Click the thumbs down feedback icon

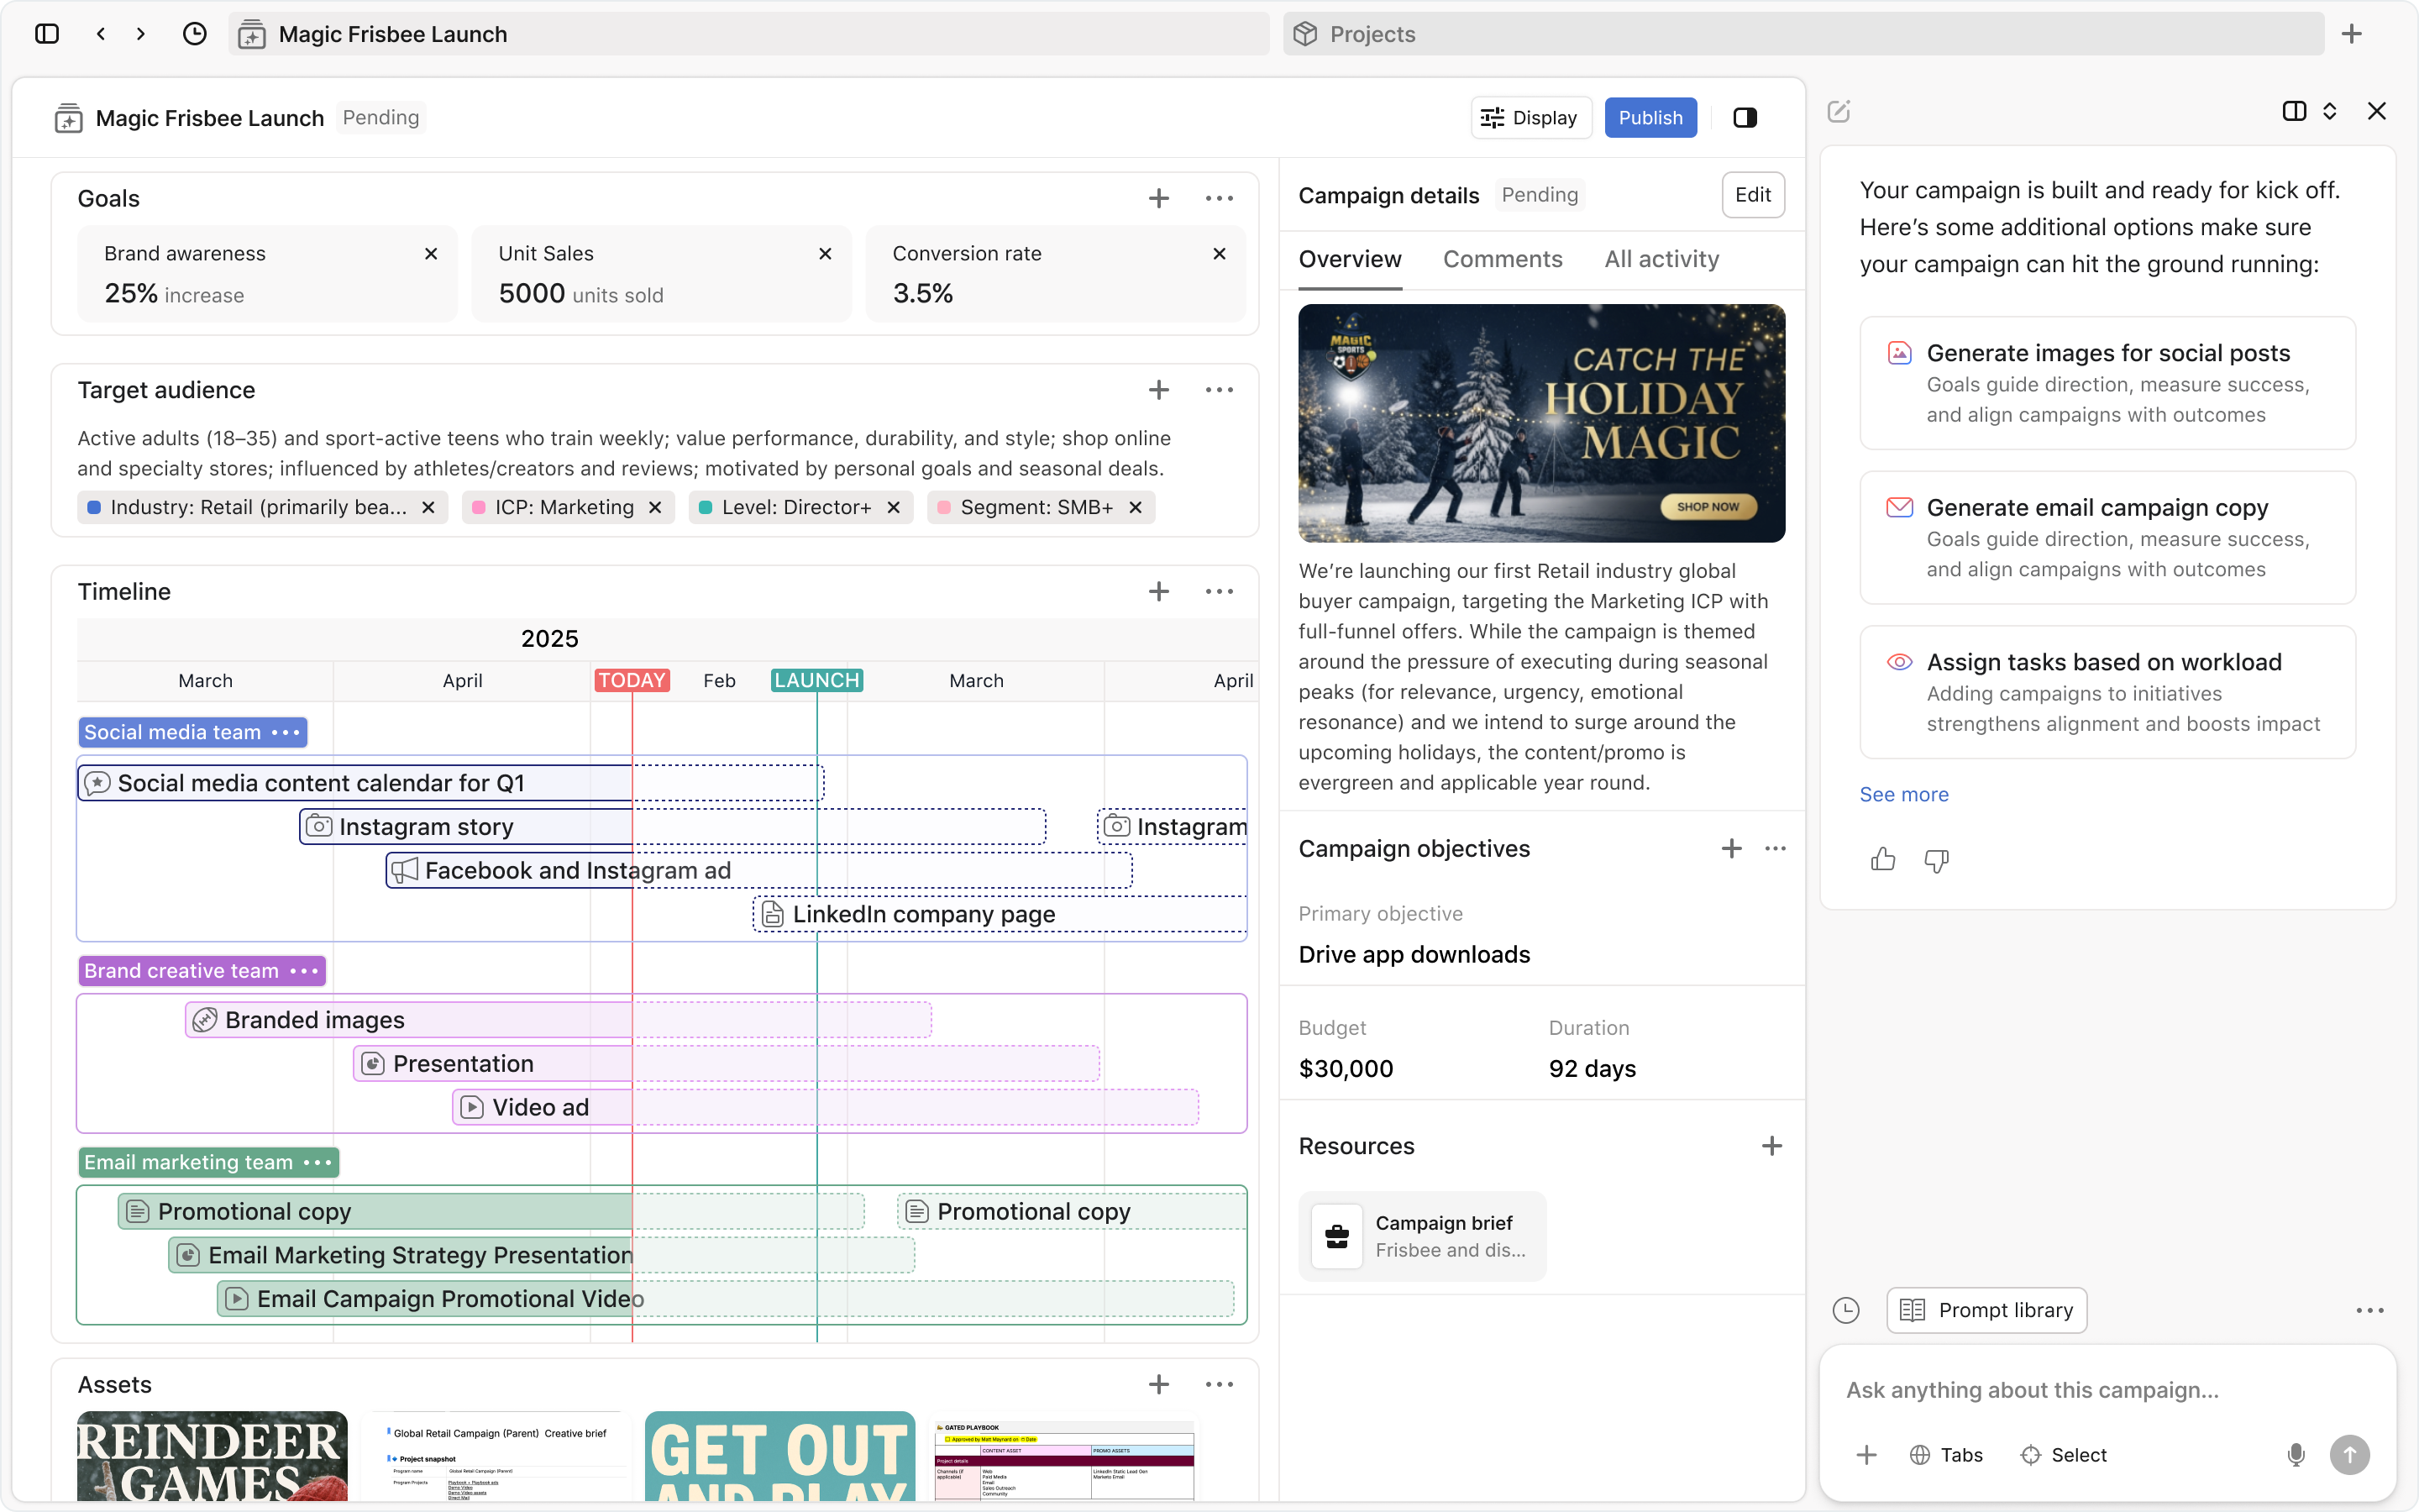1936,859
